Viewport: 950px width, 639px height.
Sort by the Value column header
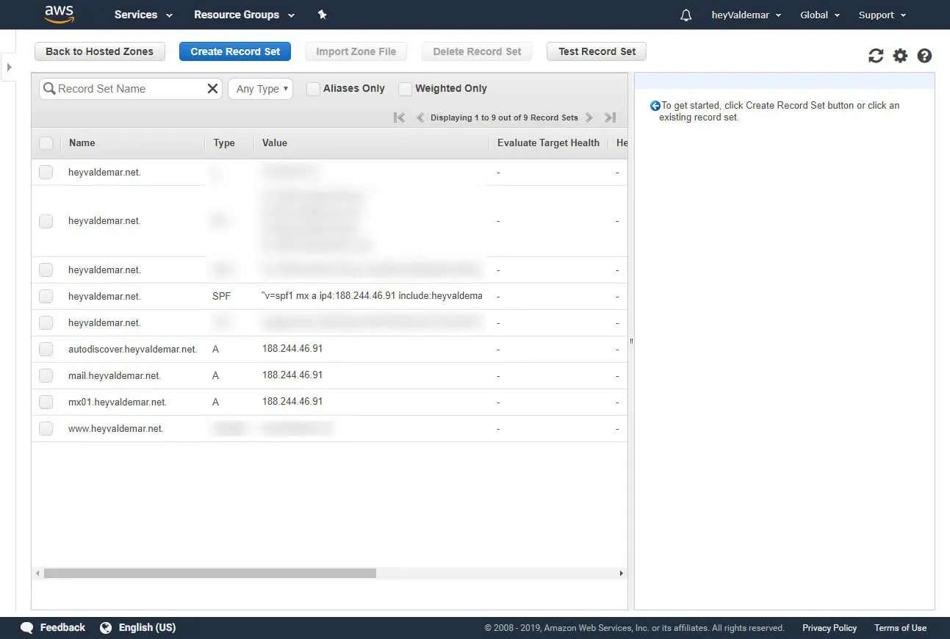[275, 143]
